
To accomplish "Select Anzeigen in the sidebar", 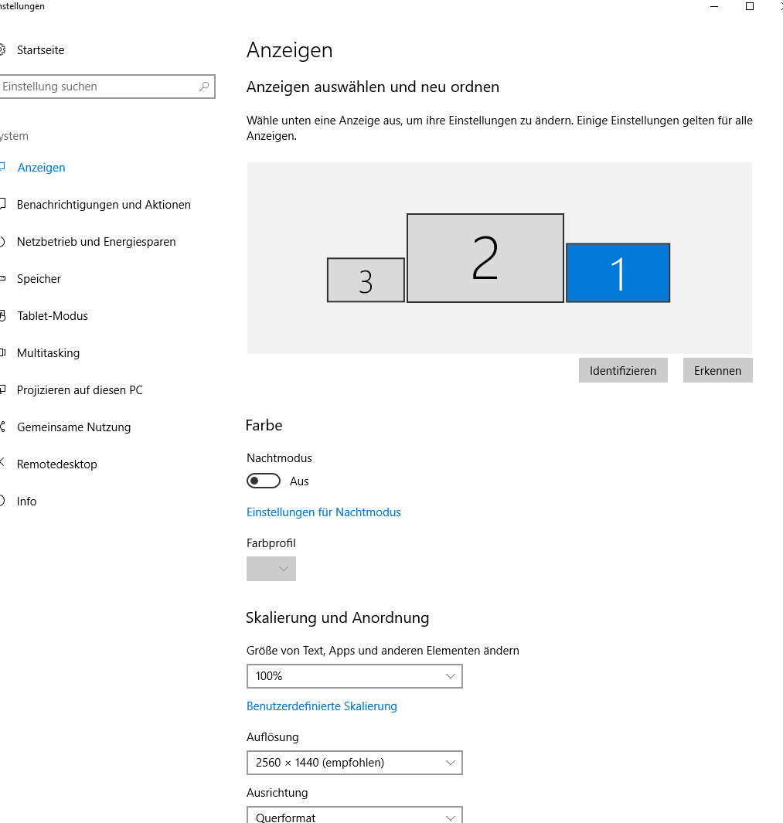I will click(41, 168).
